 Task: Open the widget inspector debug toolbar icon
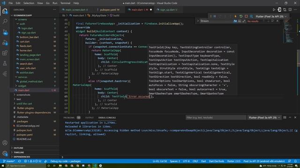tap(251, 16)
